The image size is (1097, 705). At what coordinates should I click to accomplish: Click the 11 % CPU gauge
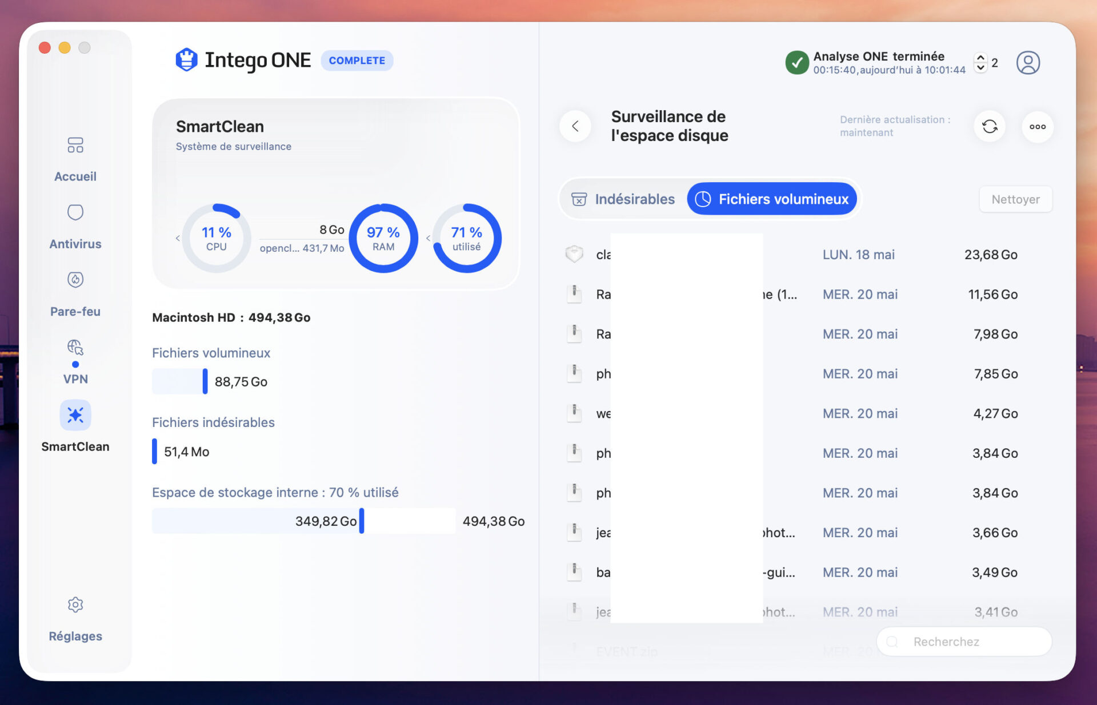tap(217, 238)
